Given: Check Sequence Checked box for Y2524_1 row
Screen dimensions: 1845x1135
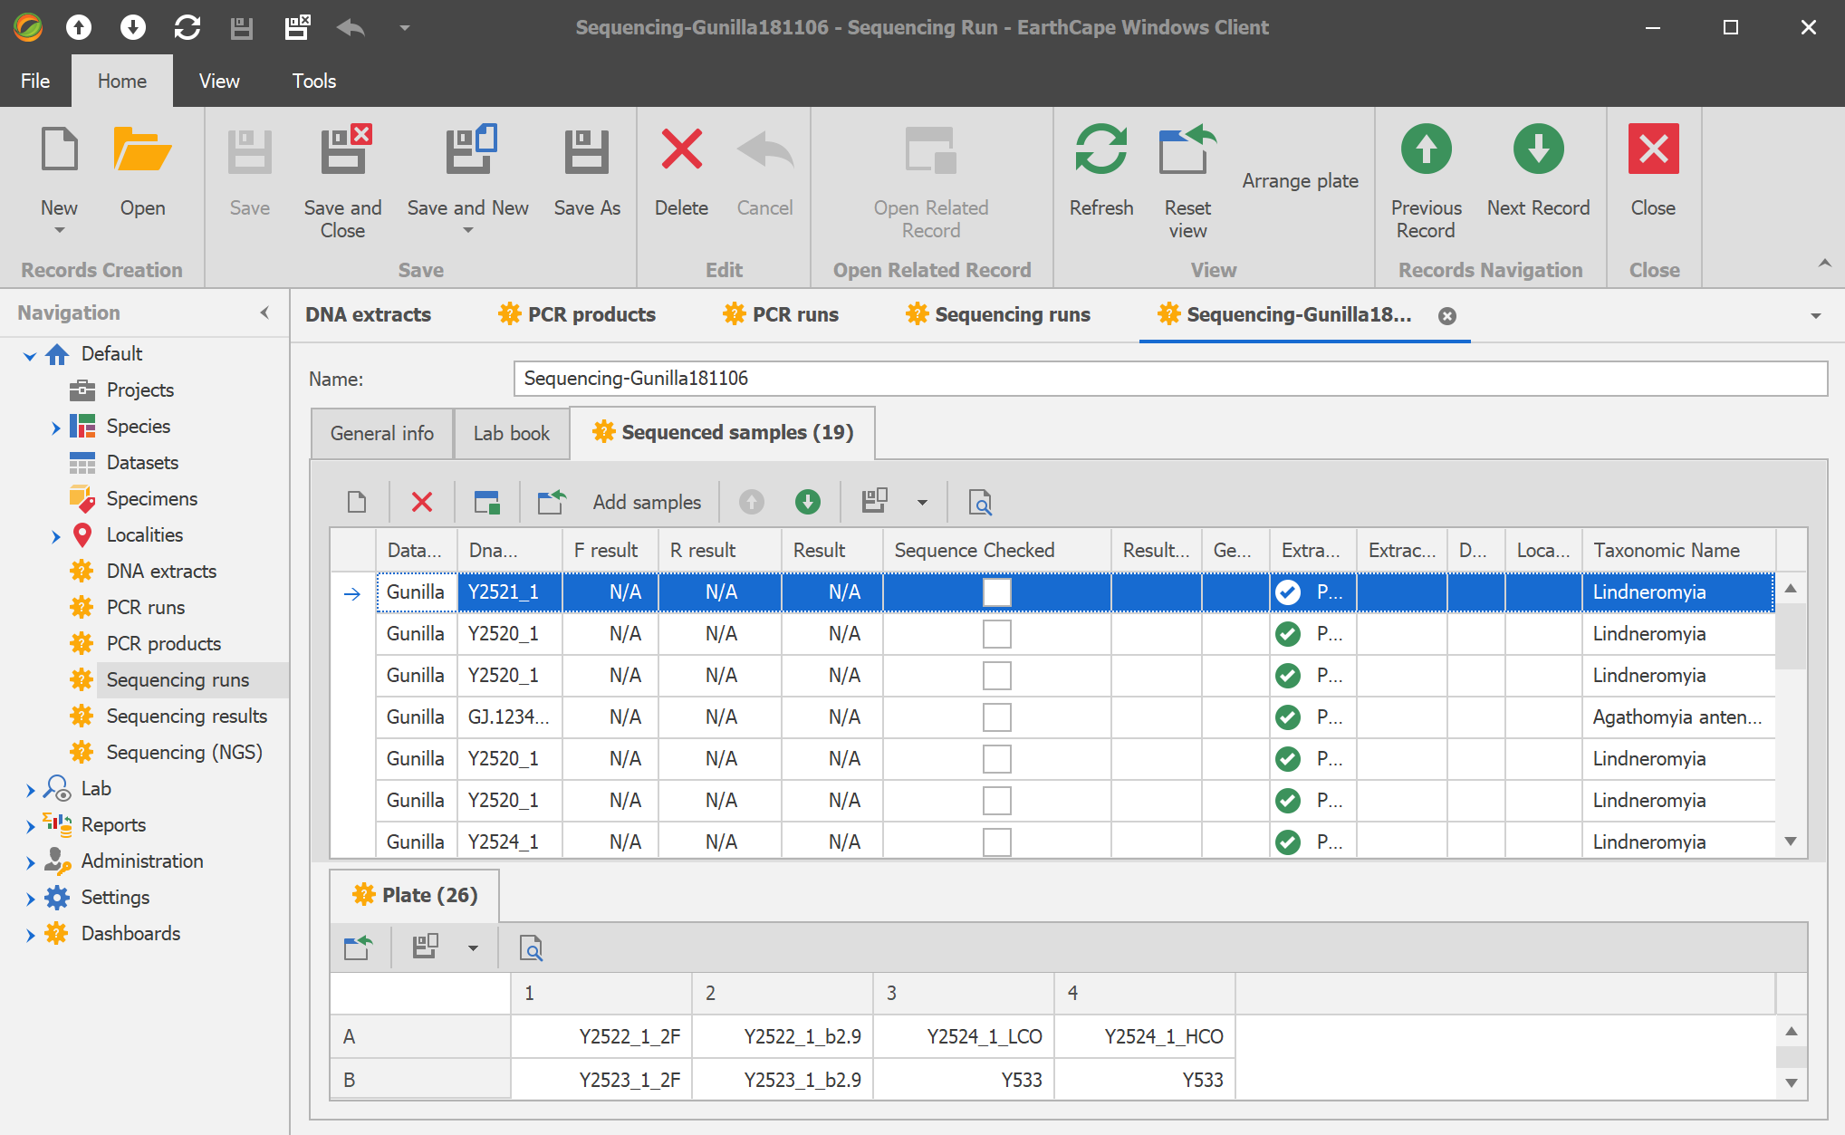Looking at the screenshot, I should pos(996,842).
